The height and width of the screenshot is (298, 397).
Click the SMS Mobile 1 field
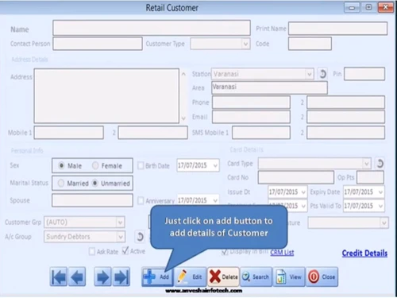tap(261, 133)
